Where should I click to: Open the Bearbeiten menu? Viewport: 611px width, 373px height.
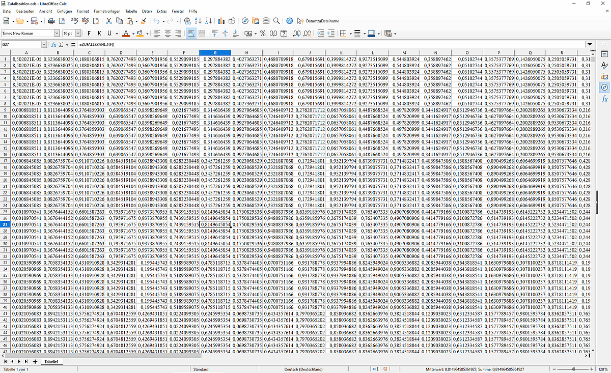[25, 11]
